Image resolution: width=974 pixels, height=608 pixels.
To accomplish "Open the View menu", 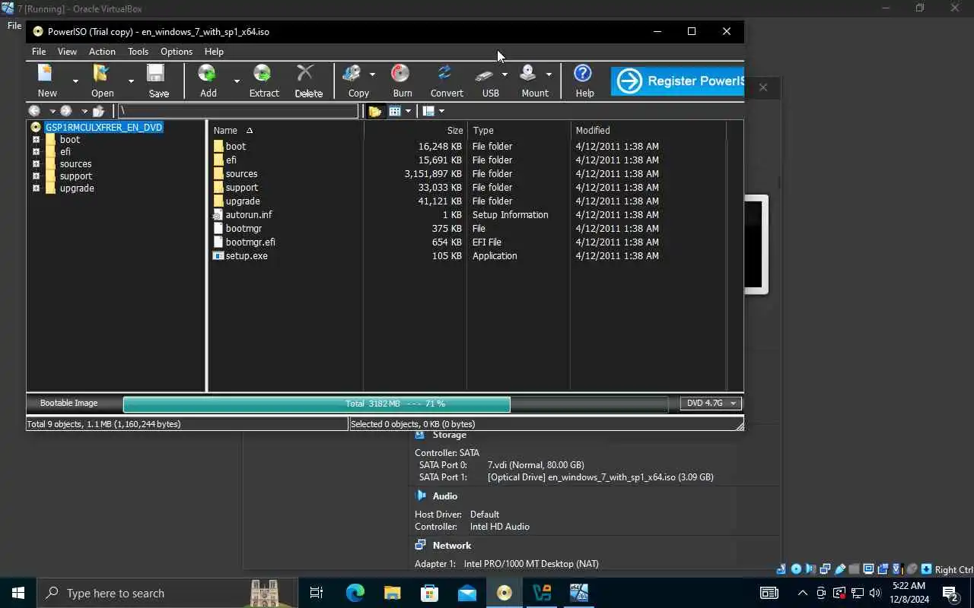I will pyautogui.click(x=67, y=52).
